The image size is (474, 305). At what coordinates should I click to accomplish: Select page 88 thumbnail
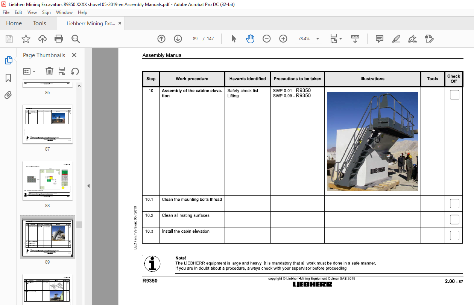47,180
